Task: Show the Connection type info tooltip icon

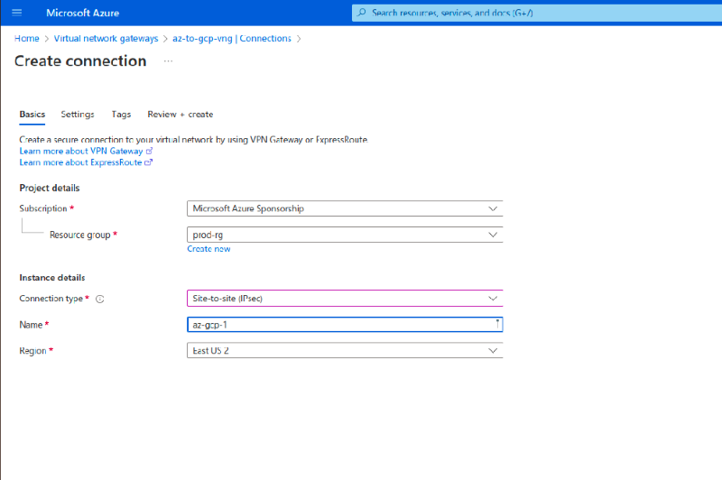Action: pos(100,299)
